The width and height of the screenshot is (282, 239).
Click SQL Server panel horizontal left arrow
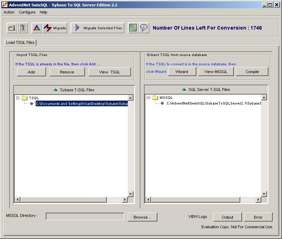(x=148, y=200)
